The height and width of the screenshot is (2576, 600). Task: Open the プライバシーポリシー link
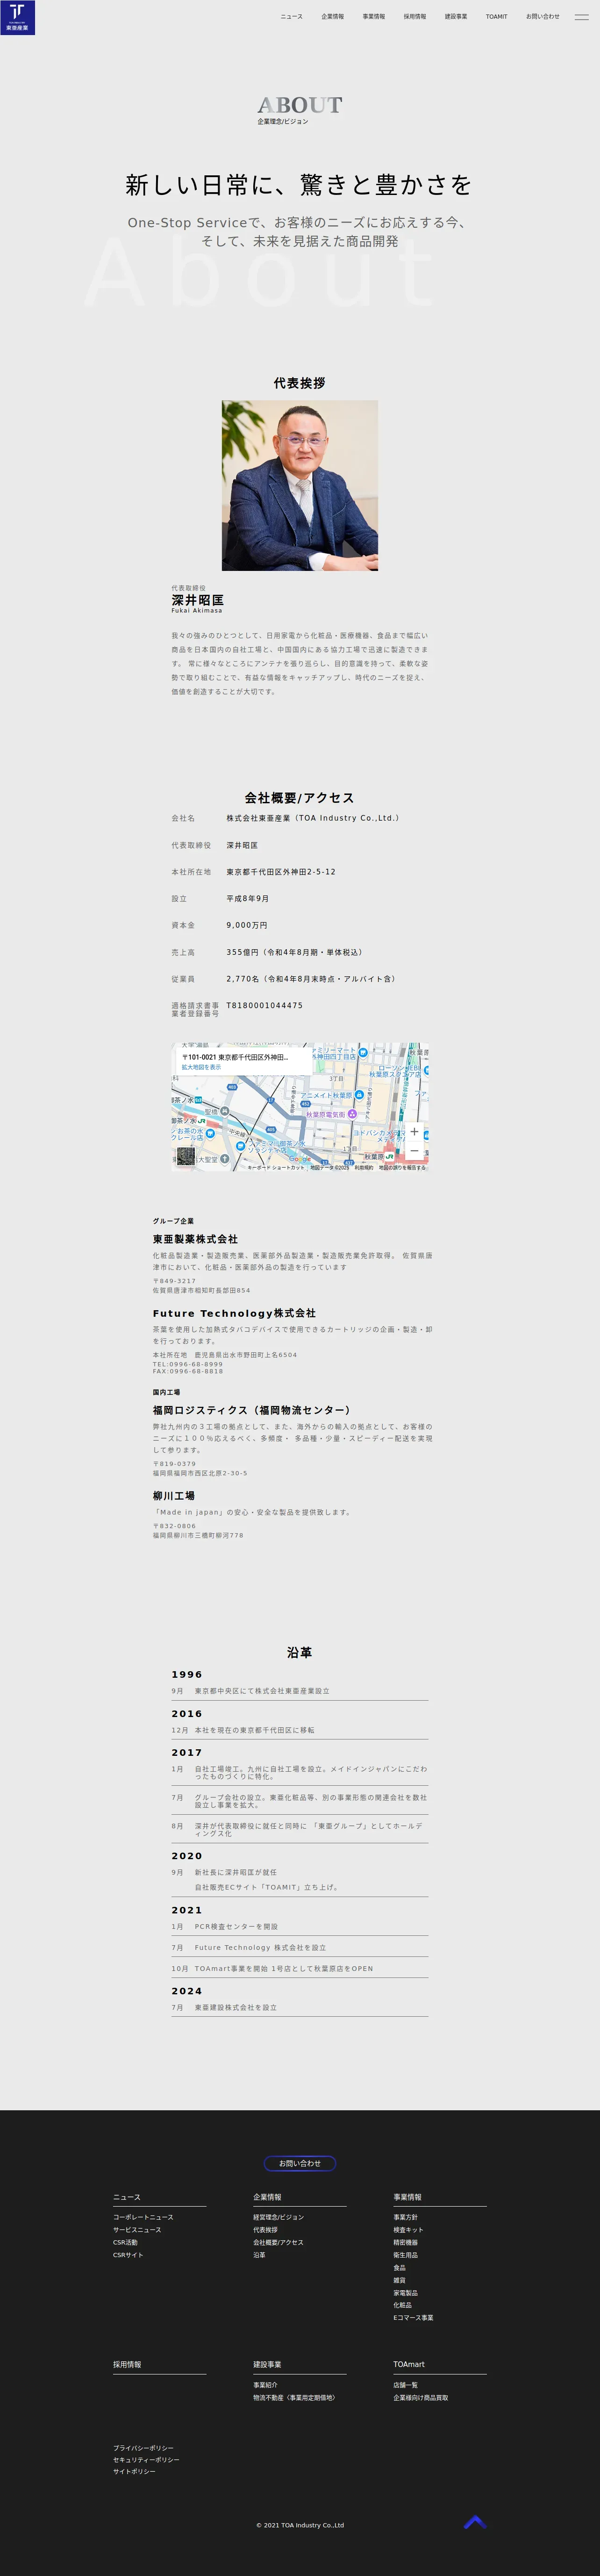[x=143, y=2448]
